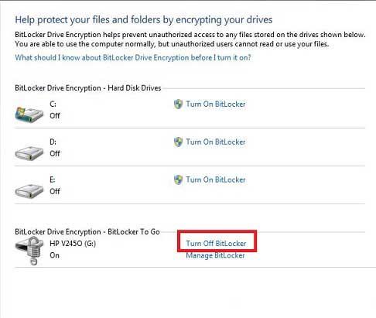Open the 'What should I know about BitLocker' help link
Screen dimensions: 376x318
point(133,57)
